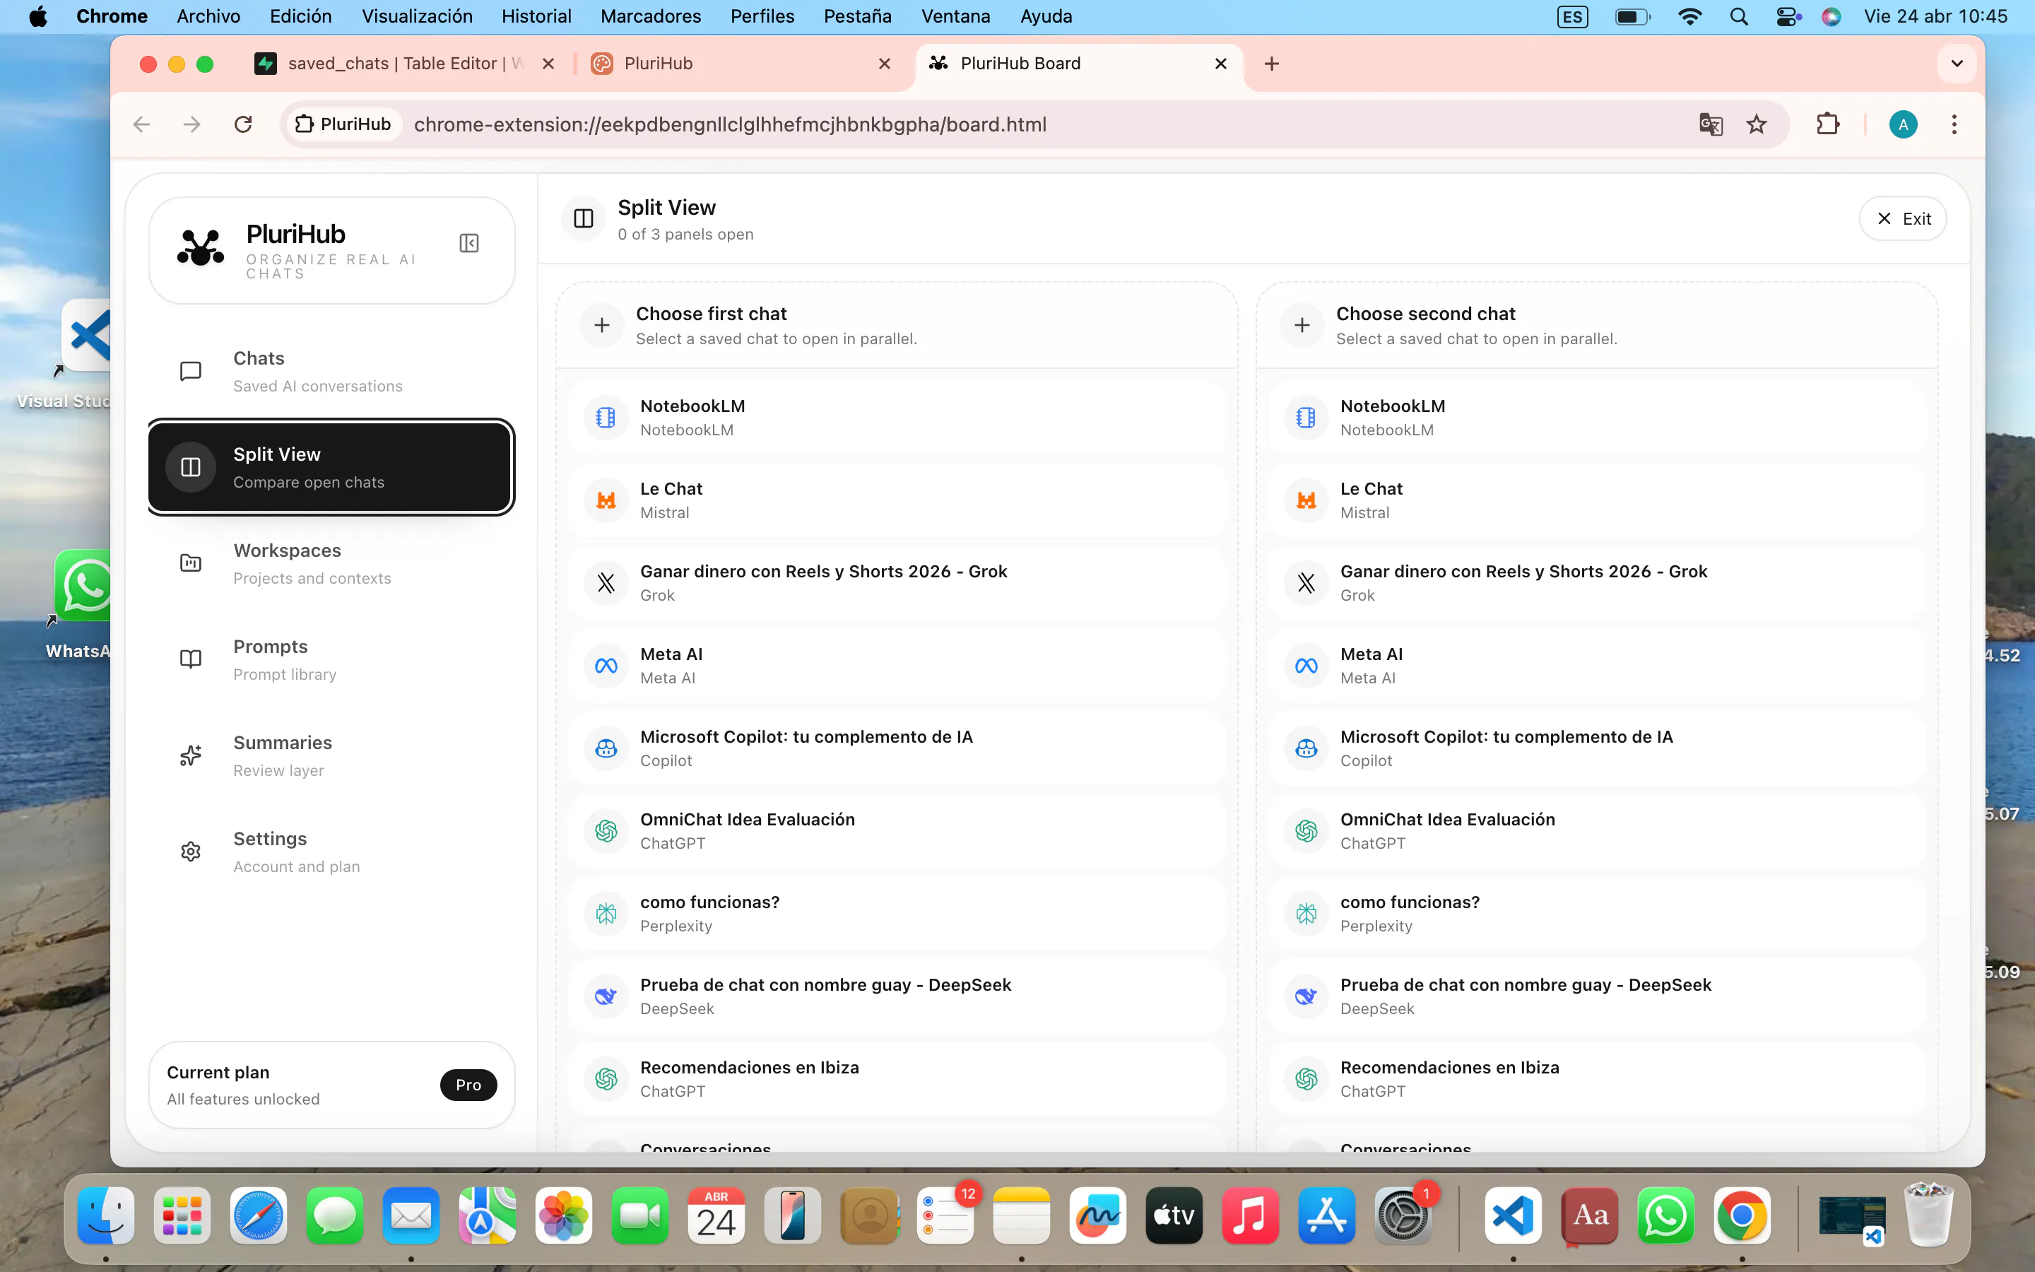Click '0 of 3 panels open' text
This screenshot has height=1272, width=2035.
coord(685,234)
